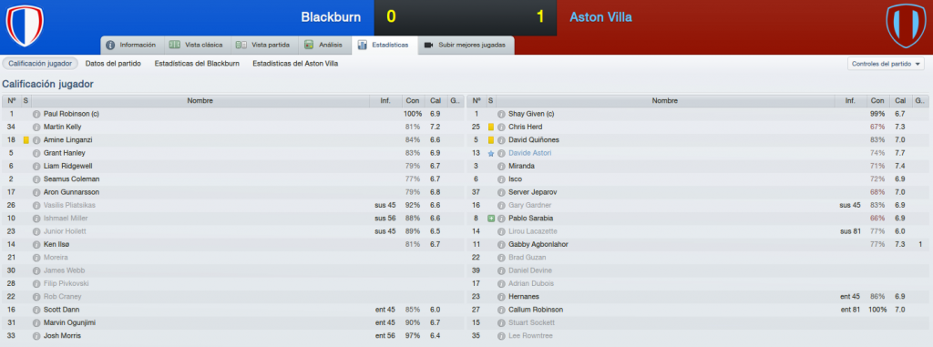Sort Aston Villa table by Con column
This screenshot has height=347, width=933.
click(x=876, y=100)
